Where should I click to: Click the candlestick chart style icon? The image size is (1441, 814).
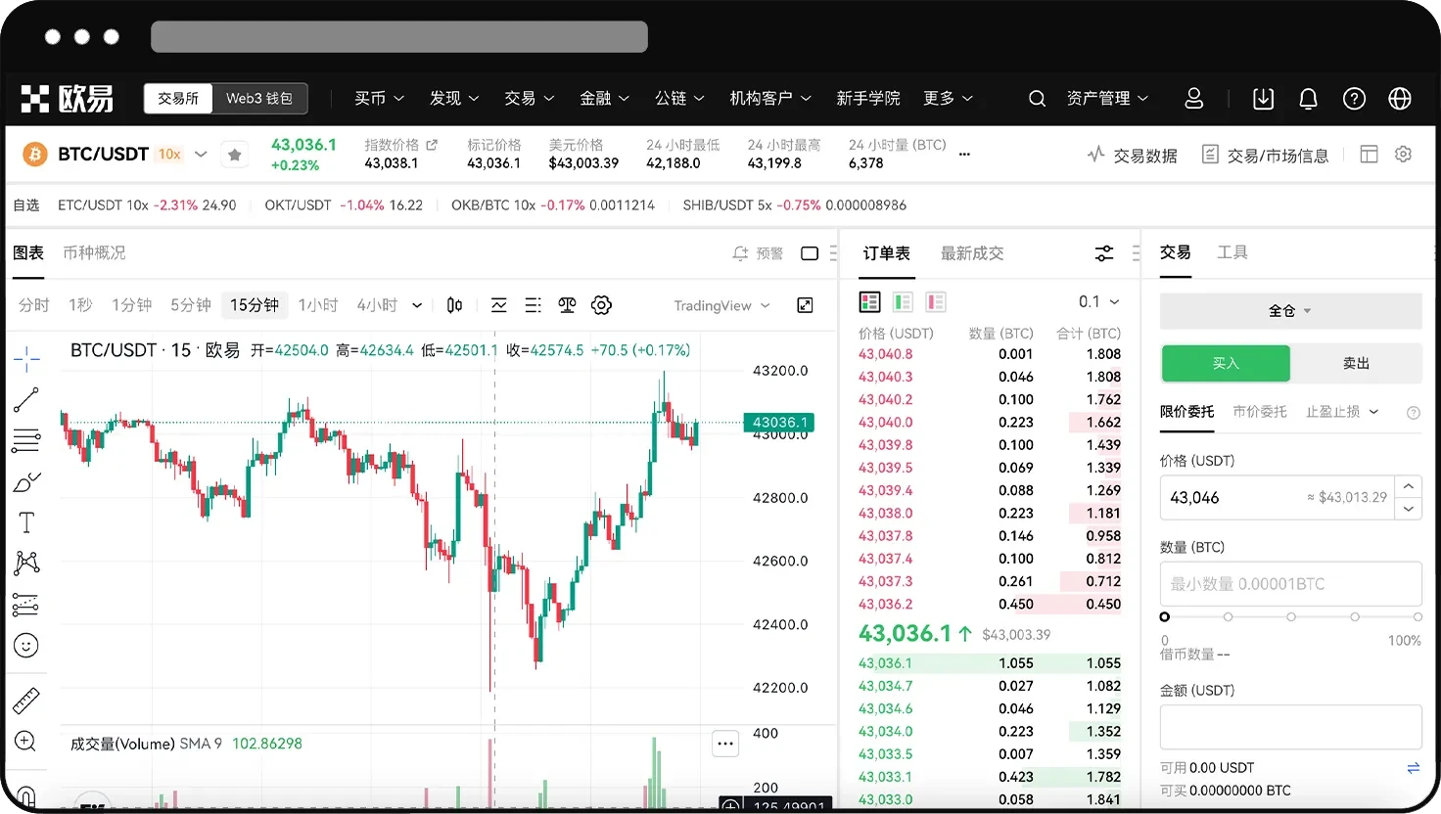[454, 305]
